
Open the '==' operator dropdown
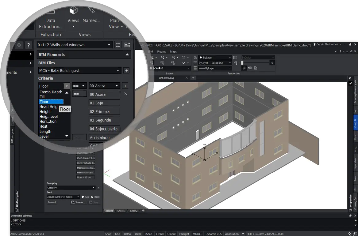pyautogui.click(x=79, y=86)
